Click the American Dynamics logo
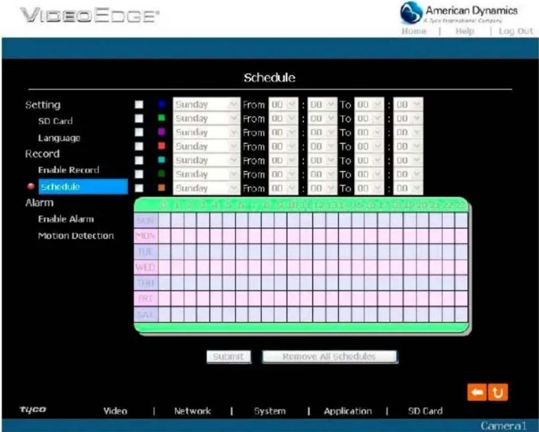The width and height of the screenshot is (539, 432). point(459,13)
